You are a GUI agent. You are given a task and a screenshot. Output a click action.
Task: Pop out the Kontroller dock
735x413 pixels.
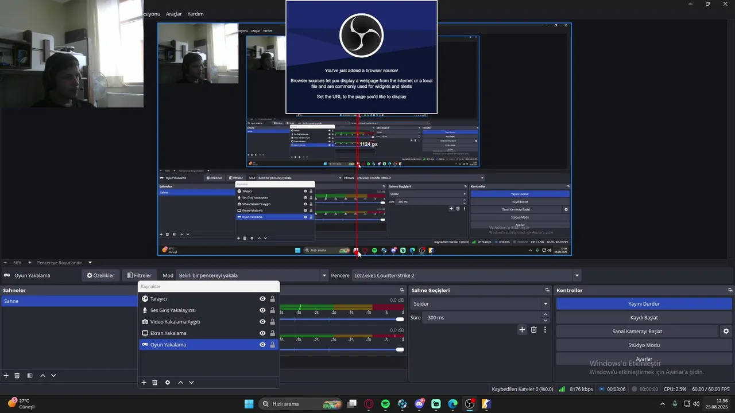pyautogui.click(x=730, y=290)
